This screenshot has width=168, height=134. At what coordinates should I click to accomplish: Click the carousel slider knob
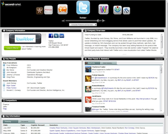pos(98,21)
